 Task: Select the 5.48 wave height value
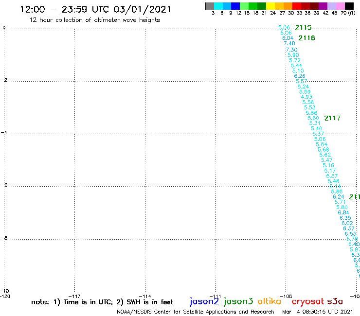pos(333,181)
